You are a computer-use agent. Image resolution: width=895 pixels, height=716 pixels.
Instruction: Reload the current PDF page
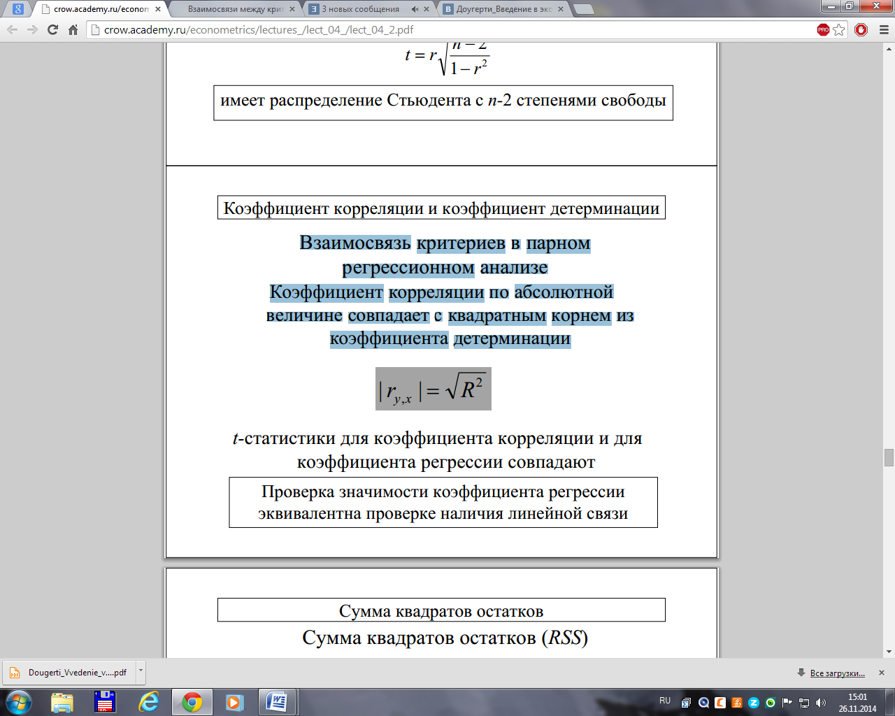coord(52,30)
